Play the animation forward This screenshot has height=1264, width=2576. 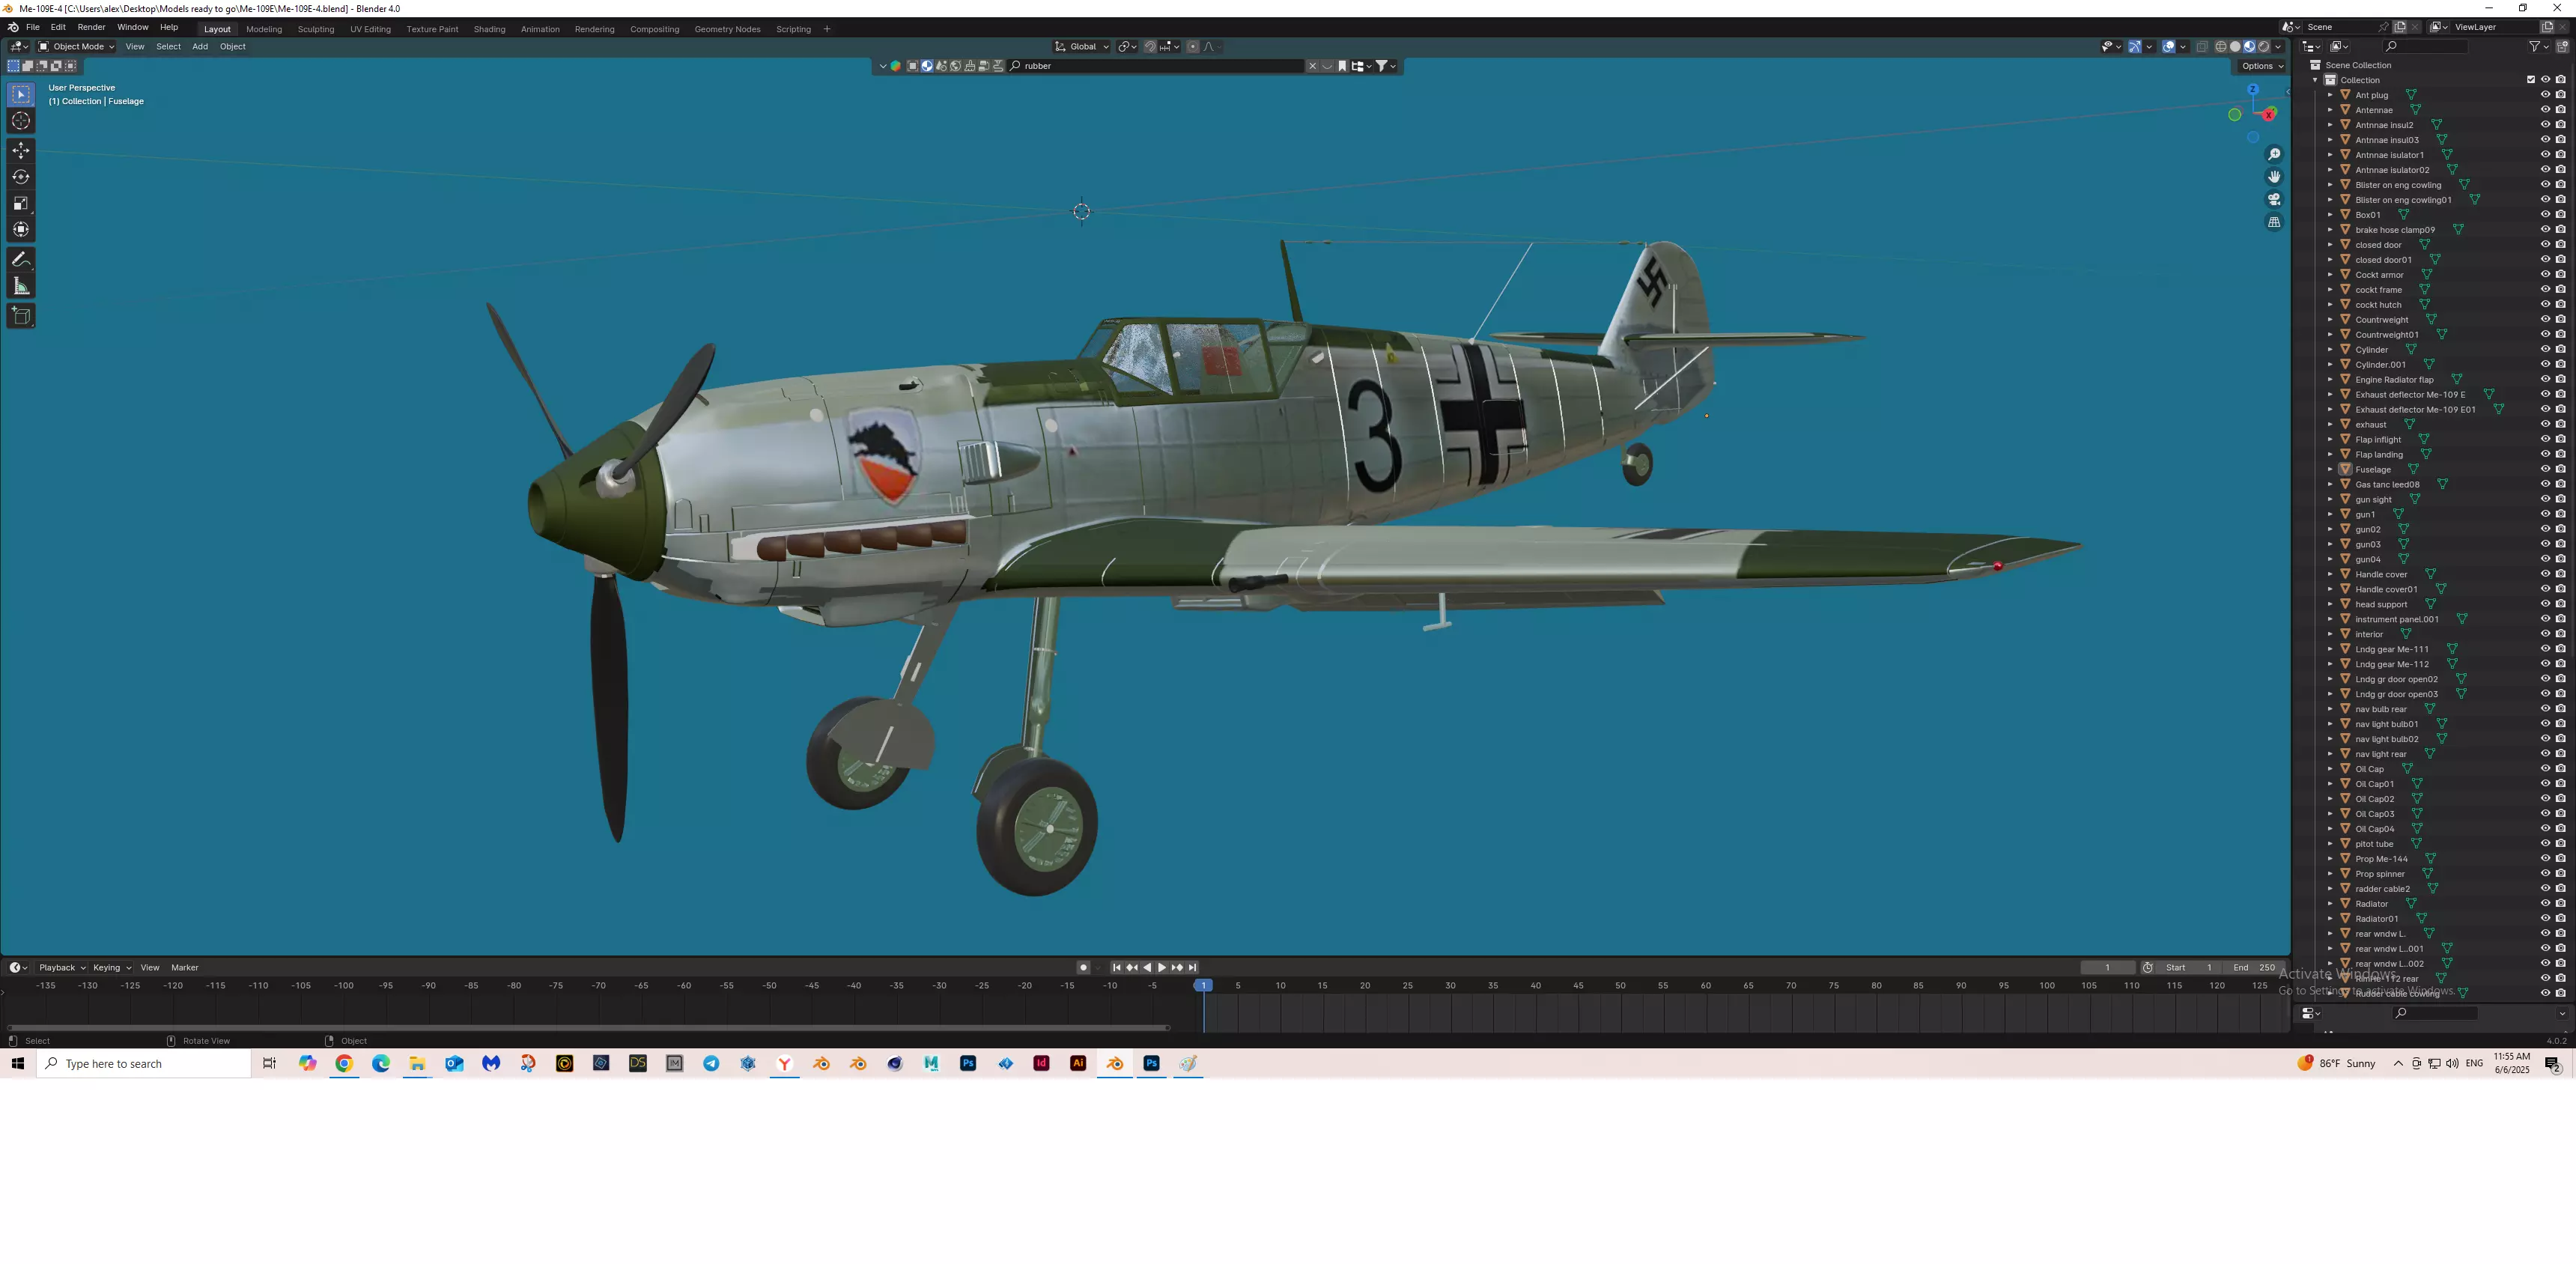pyautogui.click(x=1162, y=968)
